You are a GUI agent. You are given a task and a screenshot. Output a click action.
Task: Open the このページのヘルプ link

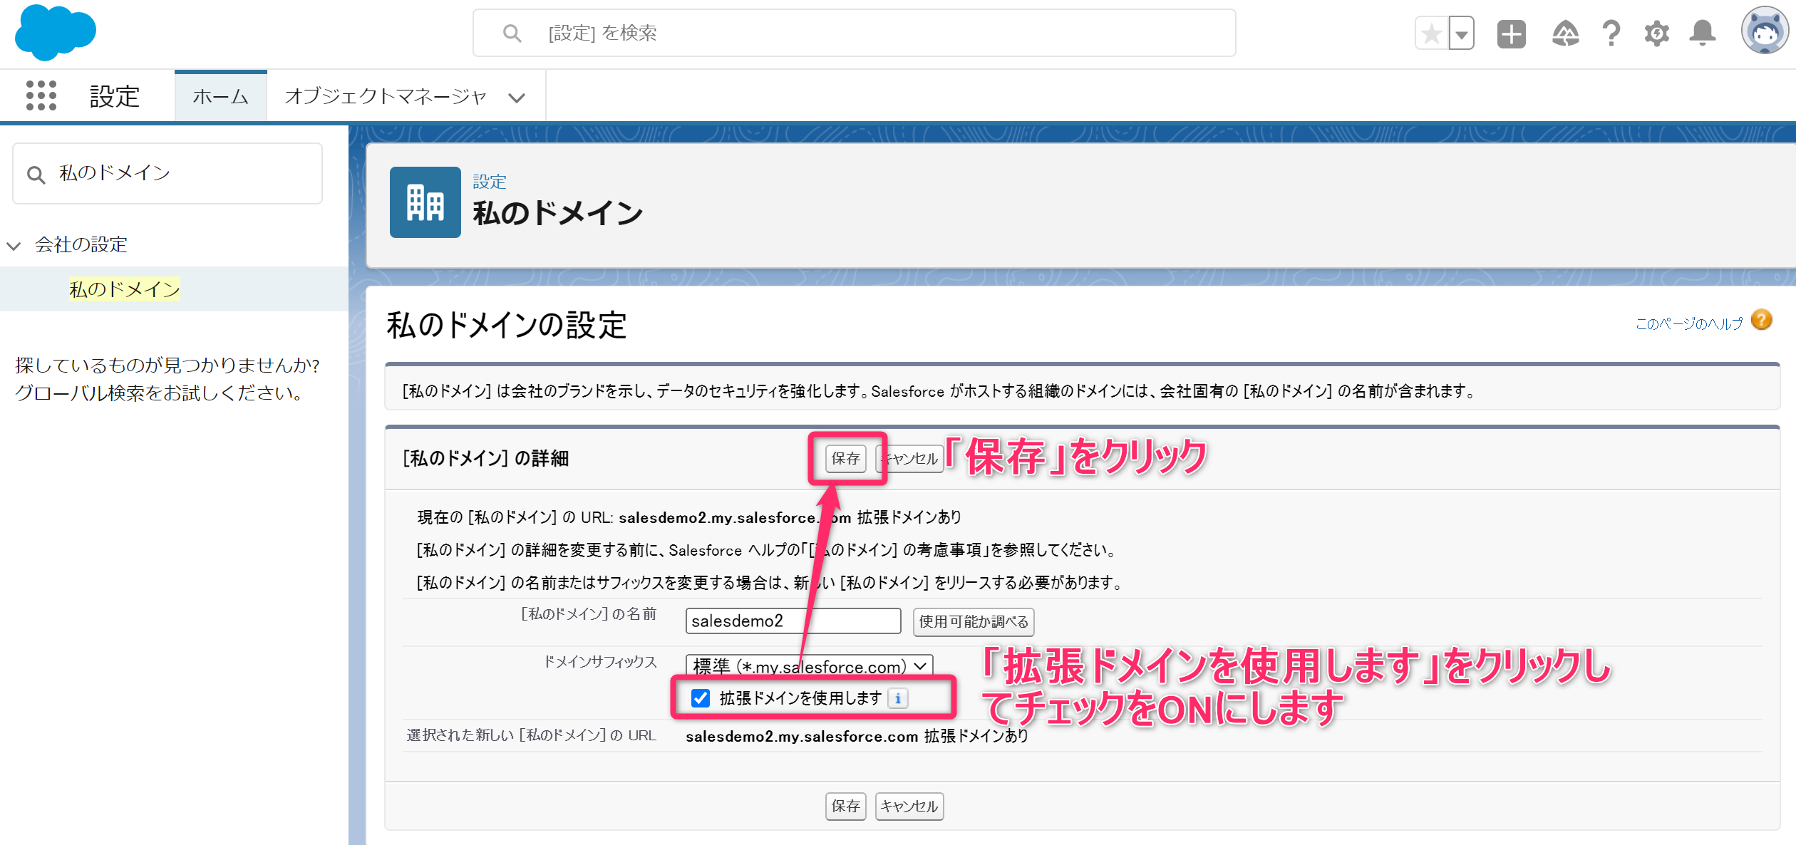[1688, 323]
